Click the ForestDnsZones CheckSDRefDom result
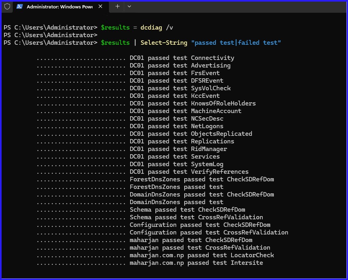348x280 pixels. pyautogui.click(x=202, y=179)
